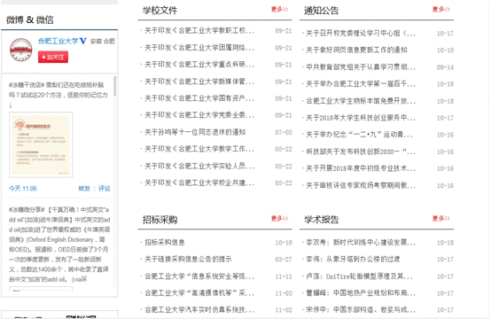The height and width of the screenshot is (319, 491).
Task: Open 关于孙鸣等十一位同志退休的通知
Action: (x=195, y=132)
